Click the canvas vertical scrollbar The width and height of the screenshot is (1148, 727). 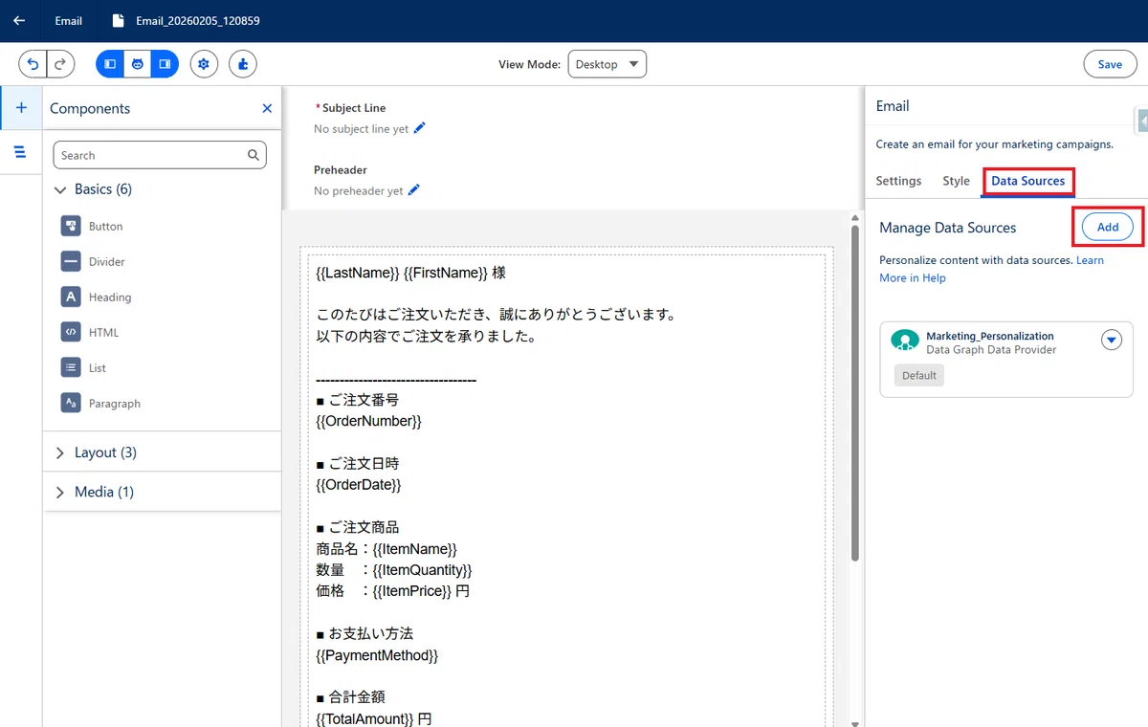tap(855, 392)
